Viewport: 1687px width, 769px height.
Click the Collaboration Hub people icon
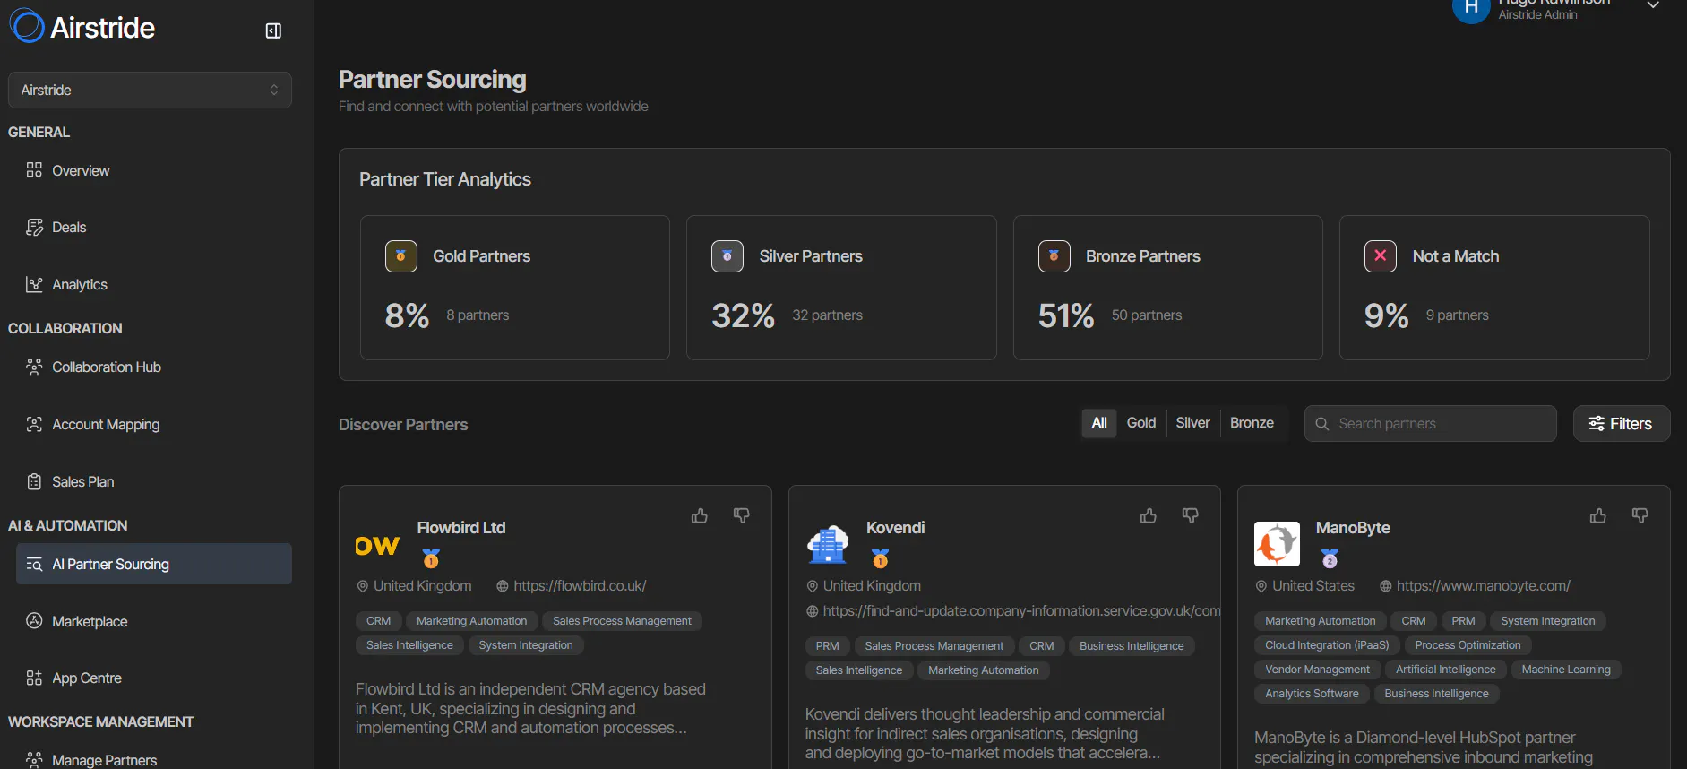pos(34,367)
